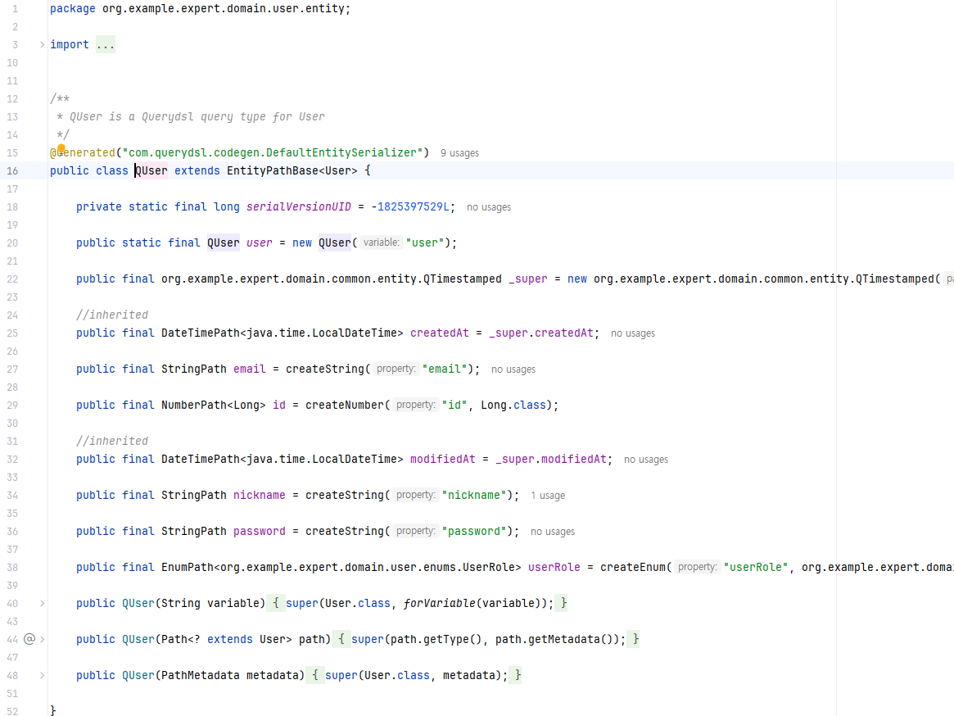Click the intention lightbulb icon on line 15
The image size is (954, 716).
[61, 149]
